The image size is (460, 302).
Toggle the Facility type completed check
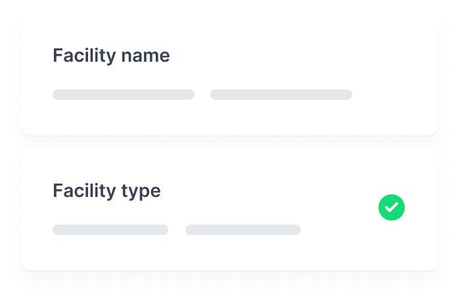[392, 207]
